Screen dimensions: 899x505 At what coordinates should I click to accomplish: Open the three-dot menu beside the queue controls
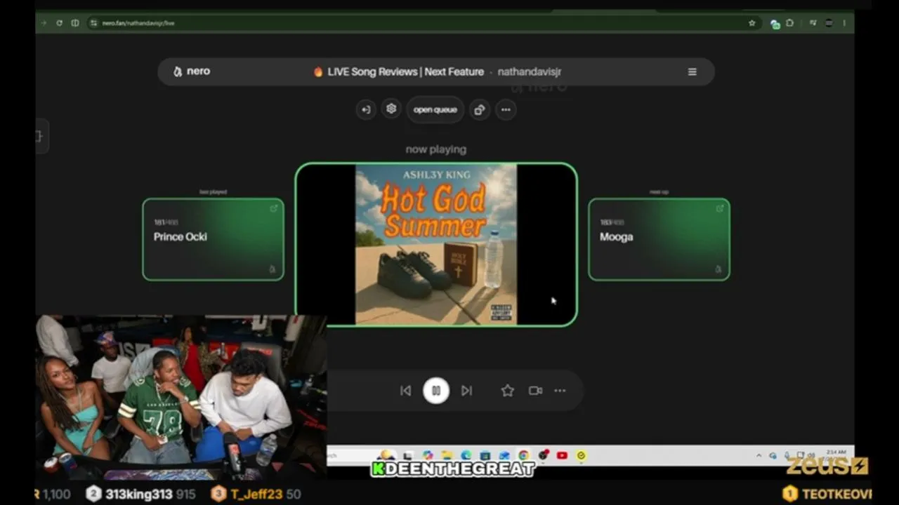pyautogui.click(x=506, y=109)
